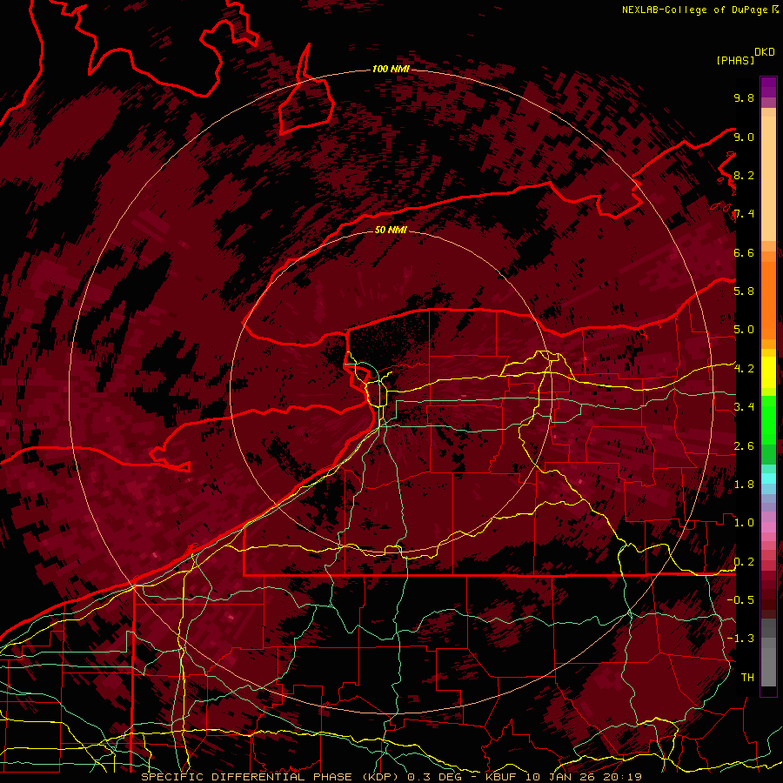This screenshot has height=783, width=783.
Task: Click the 4.2 legend value
Action: coord(744,368)
